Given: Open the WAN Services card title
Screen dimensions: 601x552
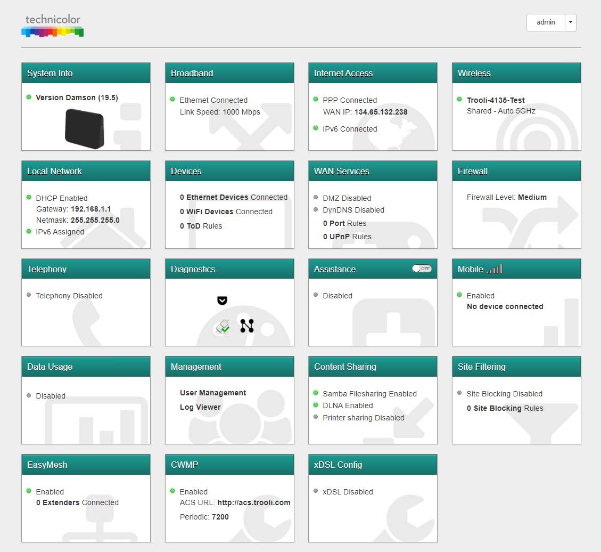Looking at the screenshot, I should coord(341,171).
